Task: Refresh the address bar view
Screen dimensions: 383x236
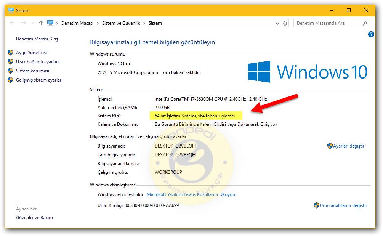Action: click(x=285, y=24)
